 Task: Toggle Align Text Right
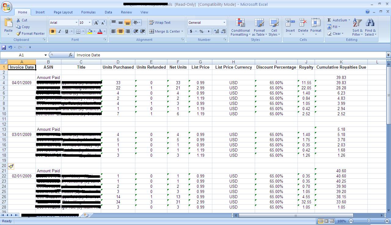pyautogui.click(x=128, y=31)
